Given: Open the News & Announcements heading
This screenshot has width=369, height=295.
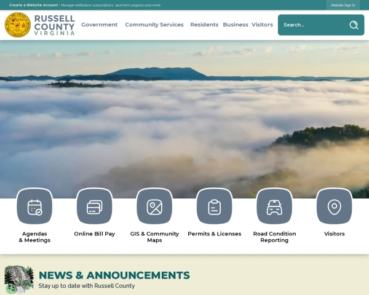Looking at the screenshot, I should 114,275.
